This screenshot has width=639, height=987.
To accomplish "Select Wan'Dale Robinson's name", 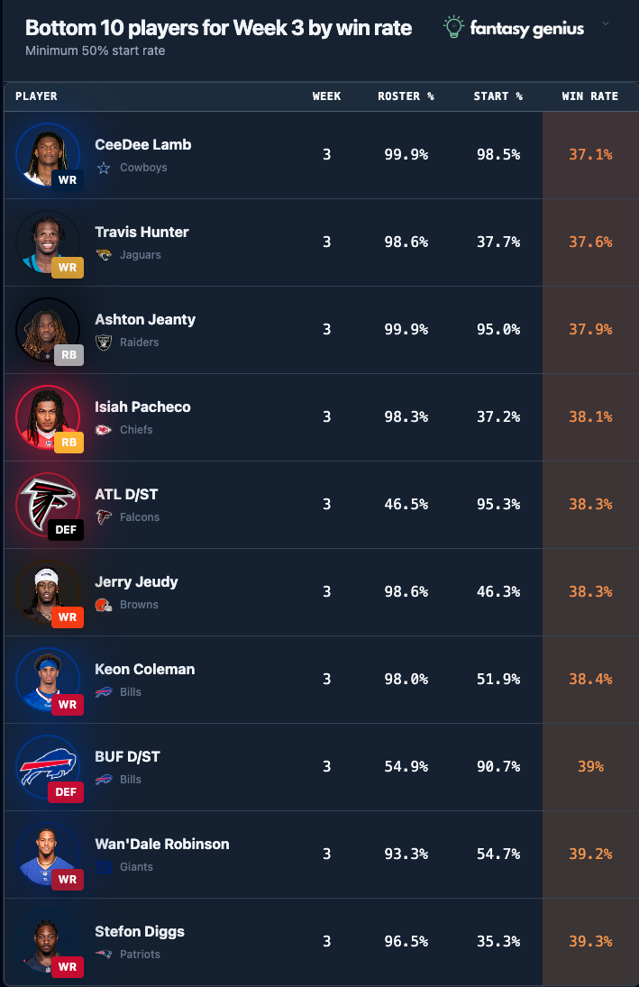I will 162,844.
